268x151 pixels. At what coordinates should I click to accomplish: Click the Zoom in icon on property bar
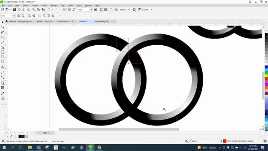click(18, 16)
